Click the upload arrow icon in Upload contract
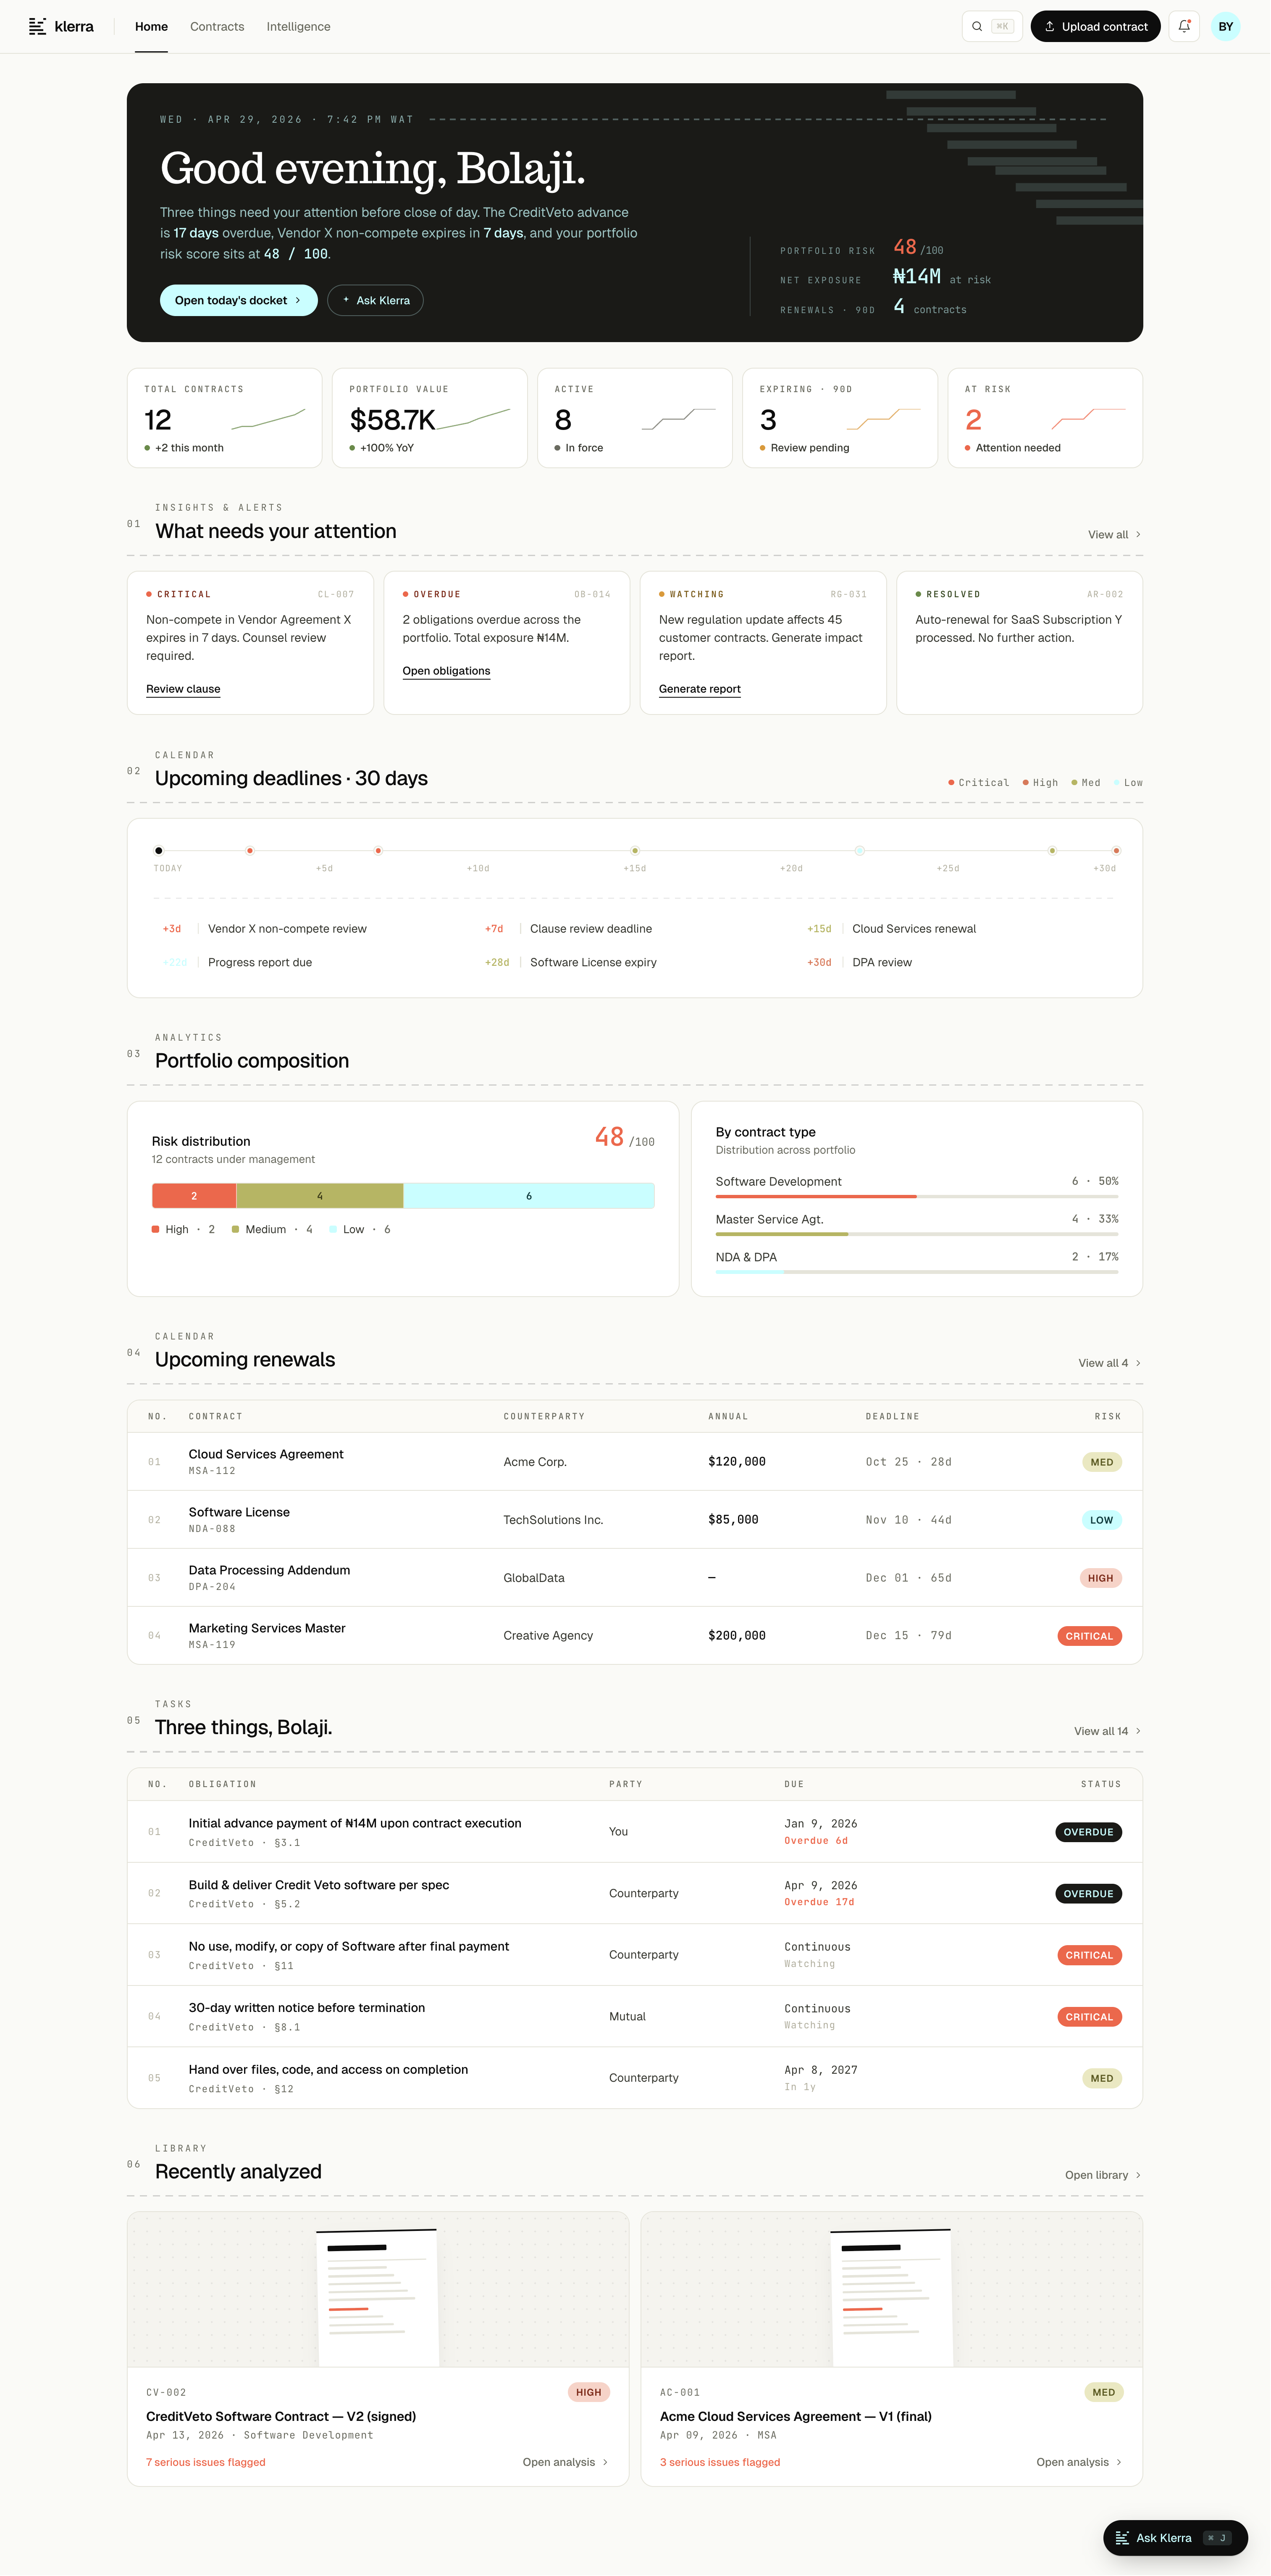 pos(1049,27)
